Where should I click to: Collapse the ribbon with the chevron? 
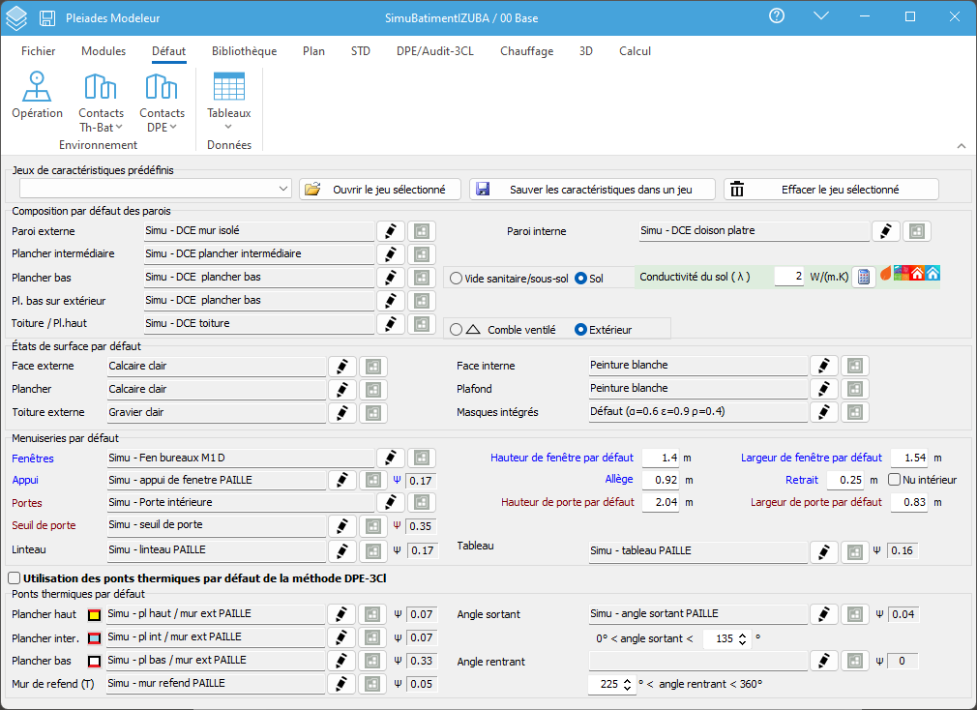coord(962,146)
